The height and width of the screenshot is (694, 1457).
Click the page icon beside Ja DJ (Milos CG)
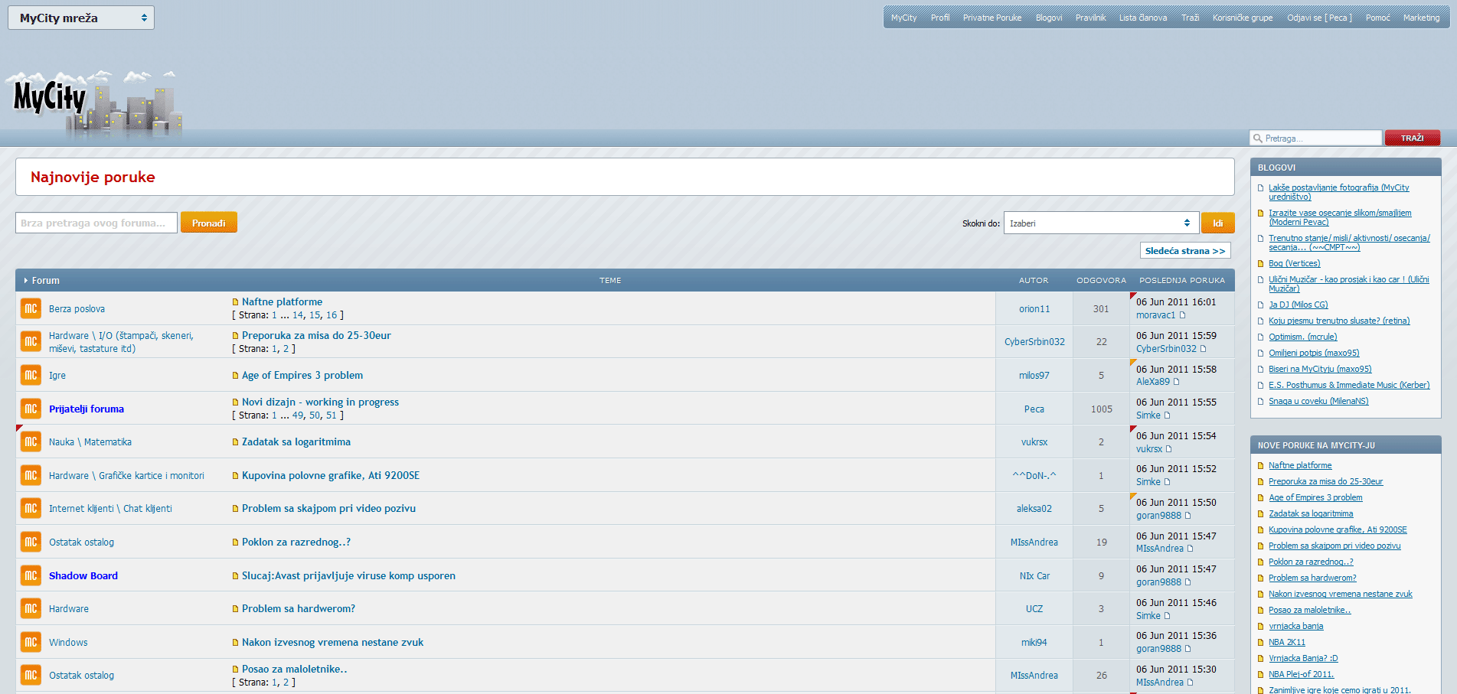pyautogui.click(x=1261, y=305)
